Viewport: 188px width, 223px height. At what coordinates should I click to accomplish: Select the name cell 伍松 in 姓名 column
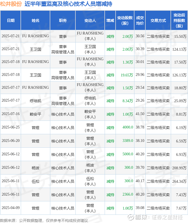(36, 181)
